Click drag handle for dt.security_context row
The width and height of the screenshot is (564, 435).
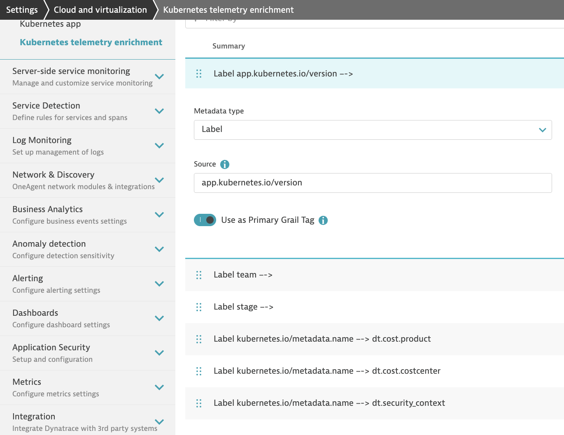coord(199,403)
